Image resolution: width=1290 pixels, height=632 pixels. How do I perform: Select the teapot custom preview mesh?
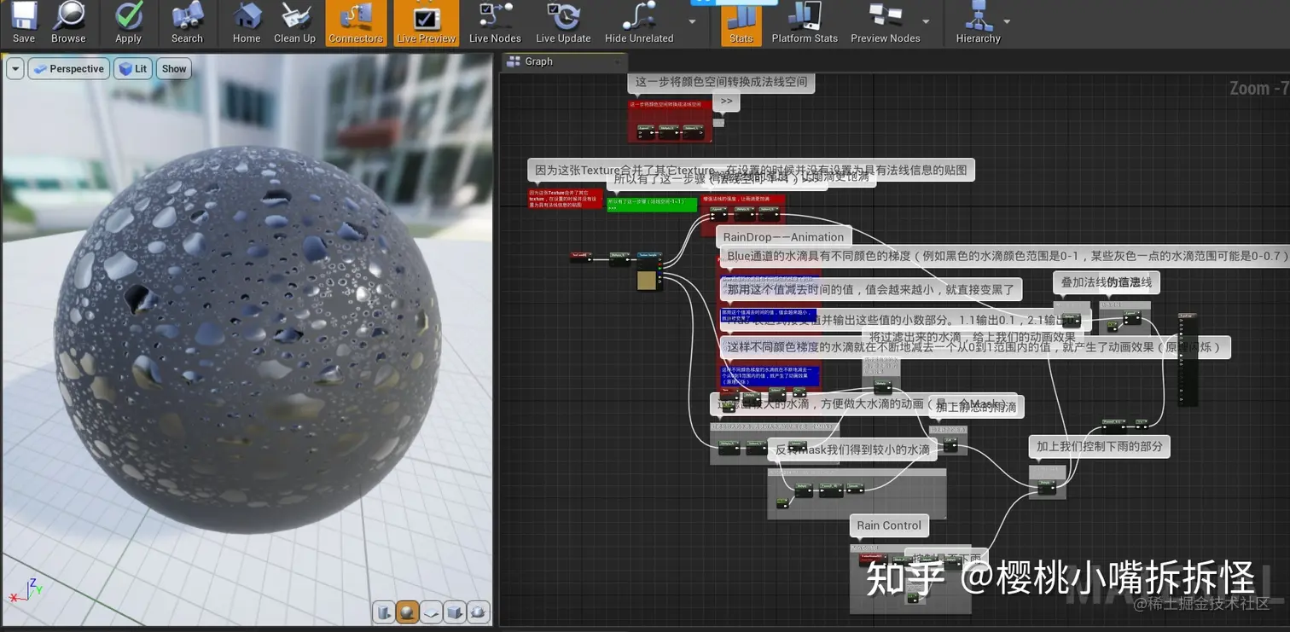[479, 612]
